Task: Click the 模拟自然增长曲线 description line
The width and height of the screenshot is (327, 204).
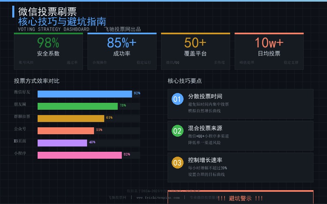Action: coord(204,111)
